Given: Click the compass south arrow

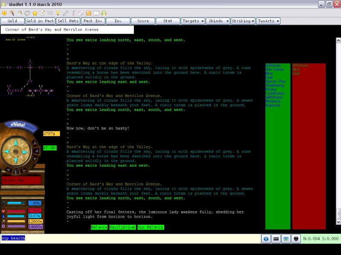Looking at the screenshot, I should 16,160.
